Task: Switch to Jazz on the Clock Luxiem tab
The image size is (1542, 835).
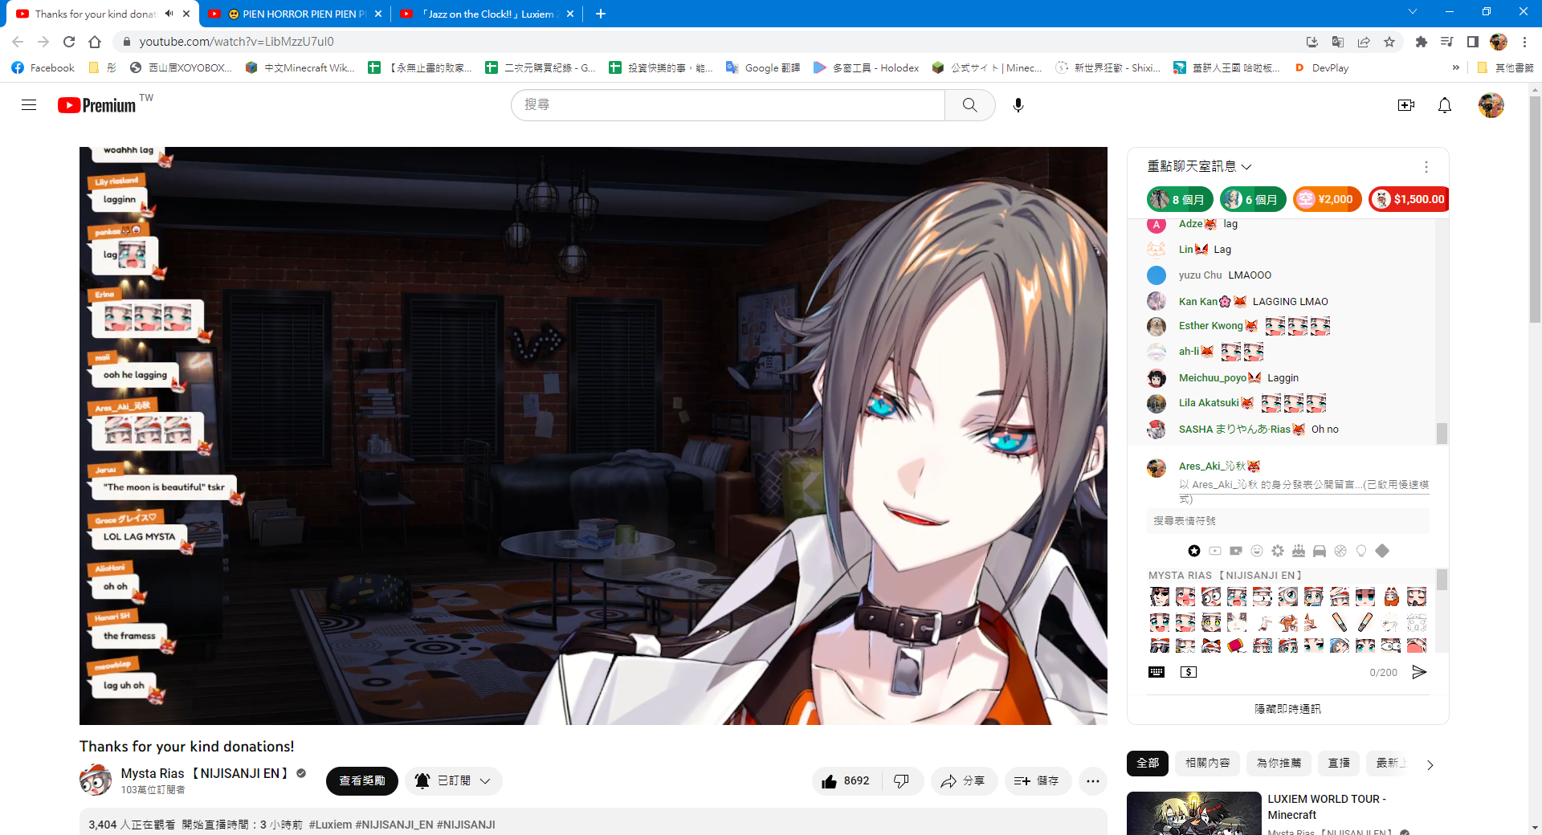Action: click(487, 14)
